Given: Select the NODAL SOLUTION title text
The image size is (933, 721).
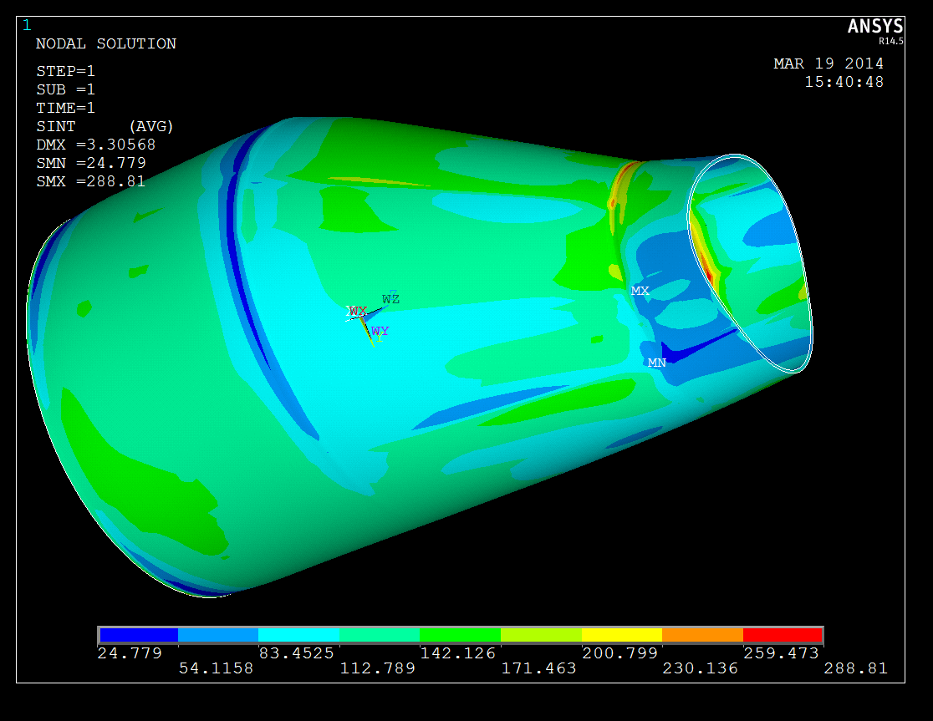Looking at the screenshot, I should [105, 44].
